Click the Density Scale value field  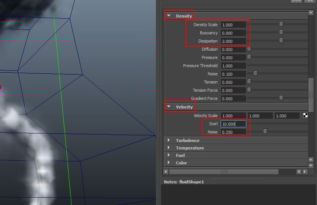(233, 25)
